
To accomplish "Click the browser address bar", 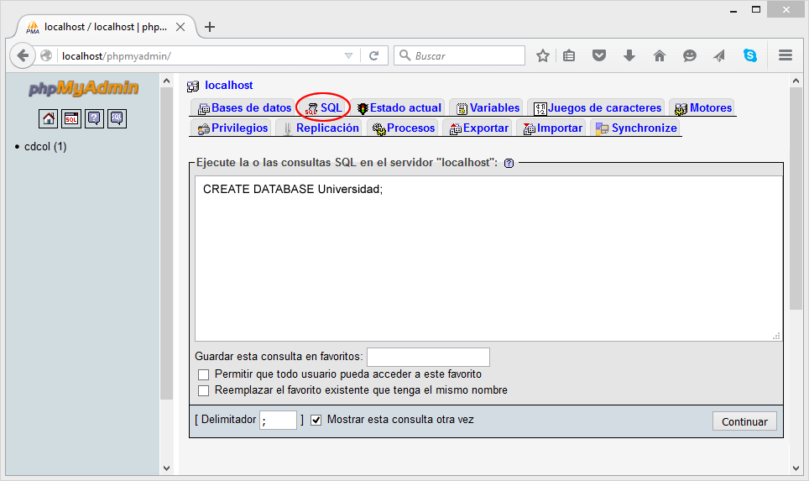I will coord(201,55).
